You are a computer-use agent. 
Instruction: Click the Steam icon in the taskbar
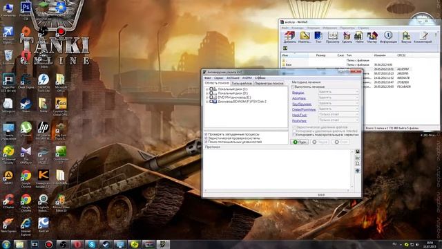[106, 244]
